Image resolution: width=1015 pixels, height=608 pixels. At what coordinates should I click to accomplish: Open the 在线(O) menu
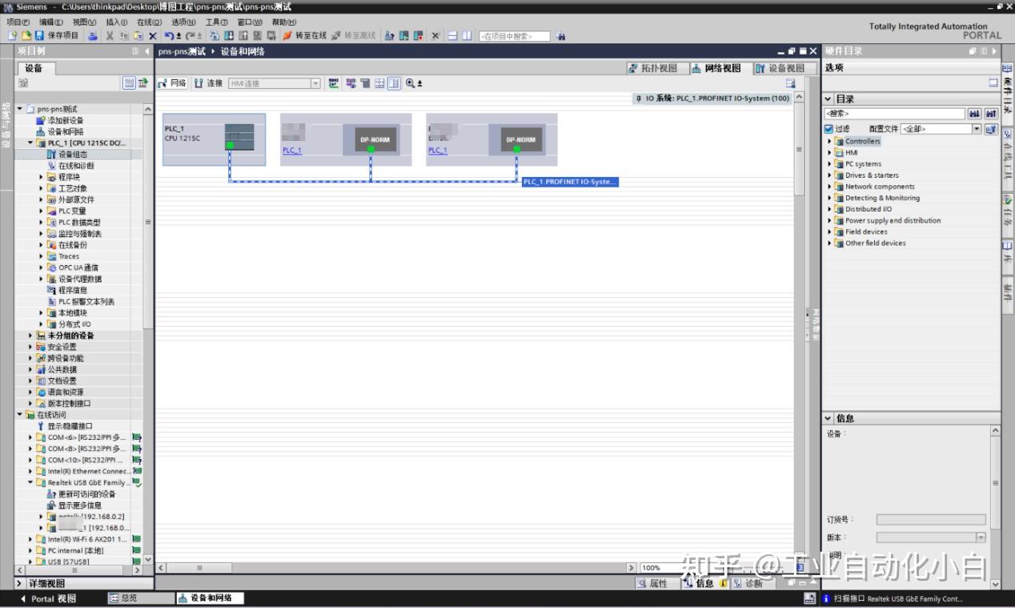pos(149,22)
